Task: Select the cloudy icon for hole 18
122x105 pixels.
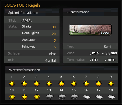Action: point(111,97)
